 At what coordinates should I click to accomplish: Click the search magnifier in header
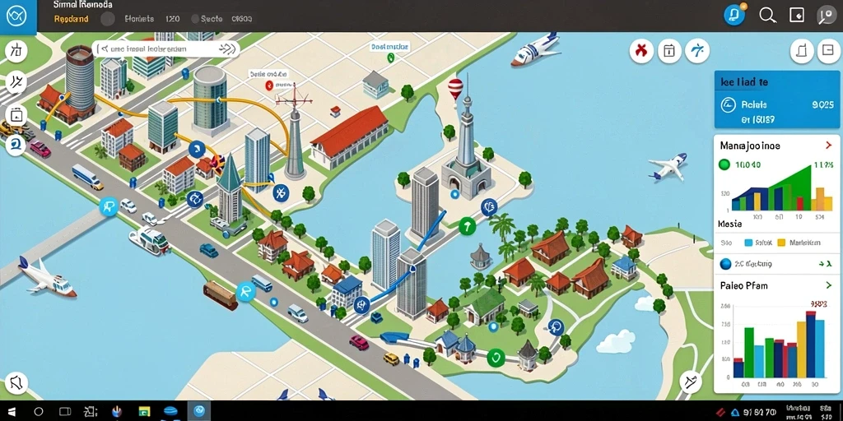(767, 16)
